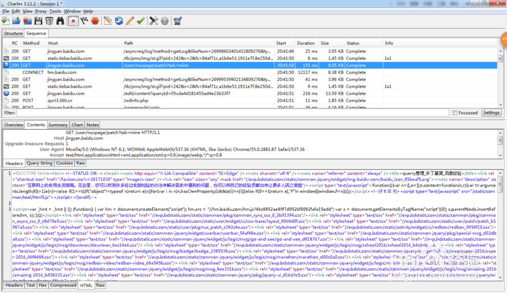Switch to the Overview tab

tap(14, 125)
